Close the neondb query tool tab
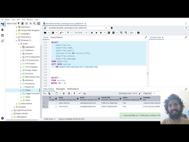 point(85,24)
